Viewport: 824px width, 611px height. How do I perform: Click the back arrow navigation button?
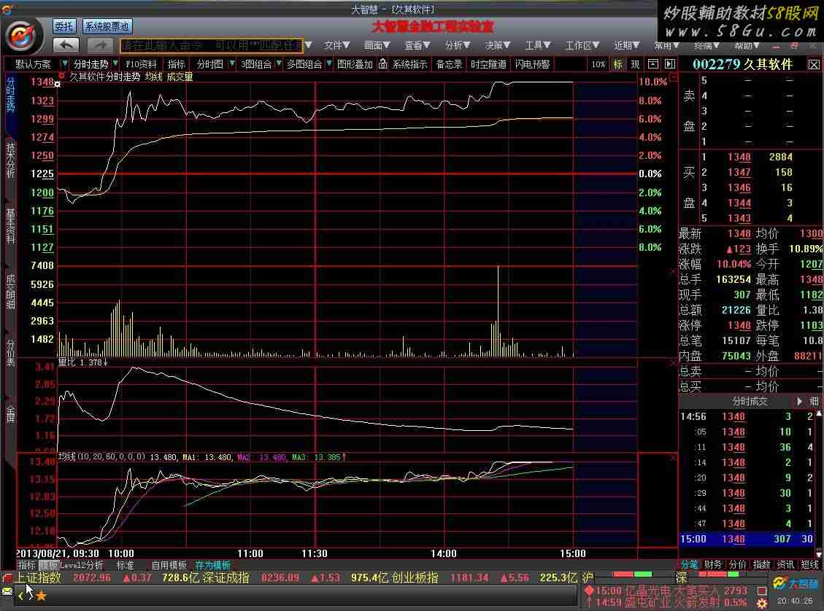66,46
